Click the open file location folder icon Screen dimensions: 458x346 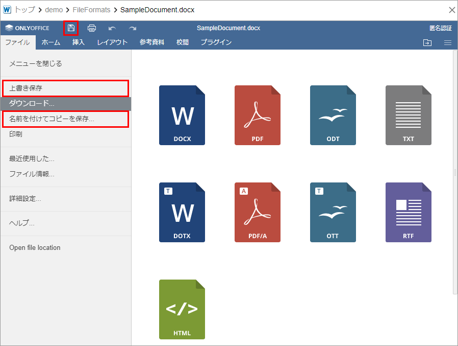(x=427, y=43)
